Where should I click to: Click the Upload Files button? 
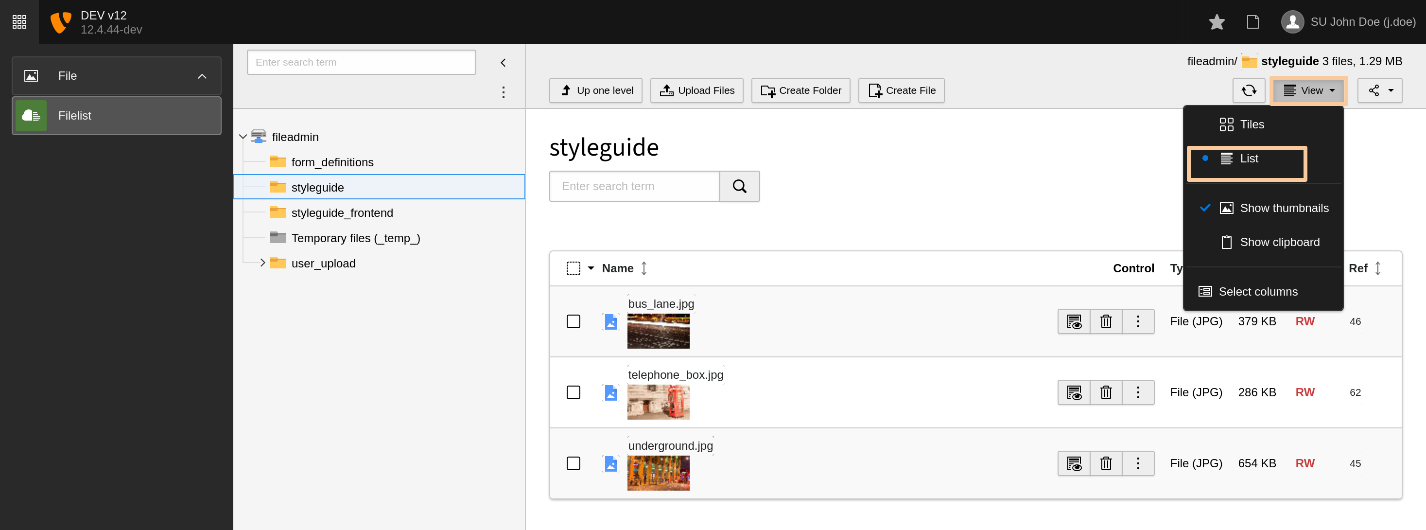(x=697, y=90)
